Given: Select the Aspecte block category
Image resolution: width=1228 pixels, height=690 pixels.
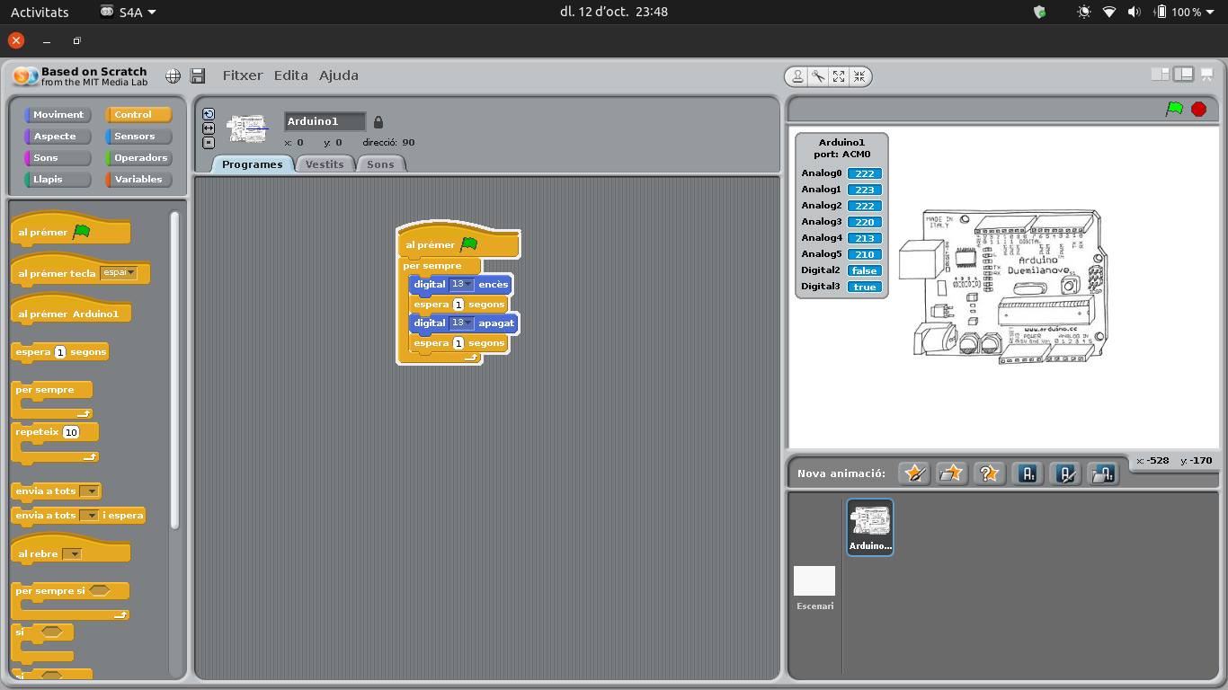Looking at the screenshot, I should click(x=58, y=137).
